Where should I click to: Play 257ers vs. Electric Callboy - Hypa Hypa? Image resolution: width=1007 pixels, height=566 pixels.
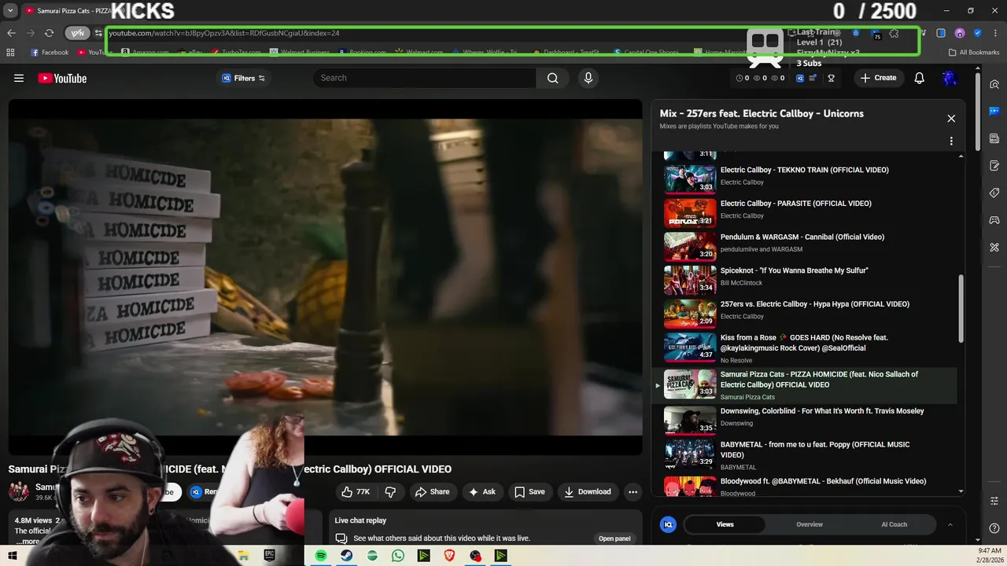pos(810,313)
